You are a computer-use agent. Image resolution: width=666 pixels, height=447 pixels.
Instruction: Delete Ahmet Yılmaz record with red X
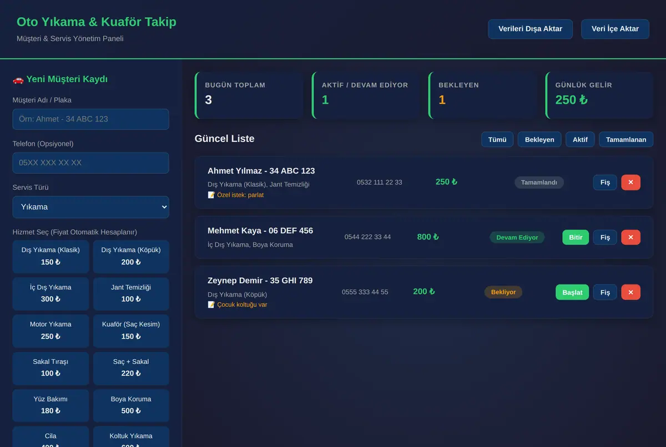point(630,182)
